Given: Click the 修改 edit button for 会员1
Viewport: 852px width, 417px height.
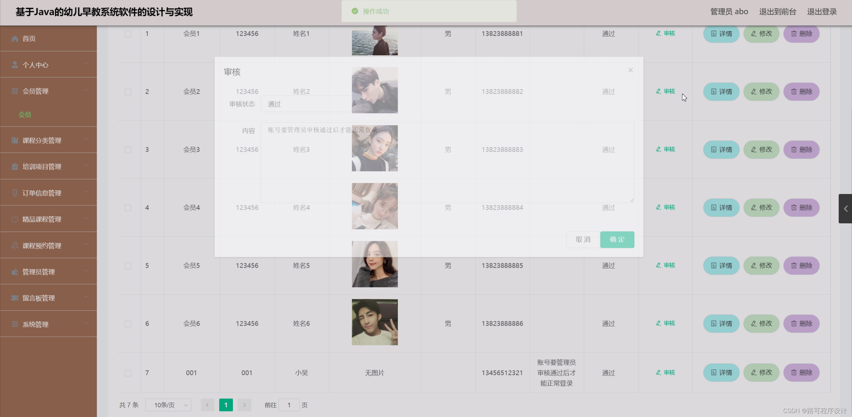Looking at the screenshot, I should pyautogui.click(x=761, y=34).
